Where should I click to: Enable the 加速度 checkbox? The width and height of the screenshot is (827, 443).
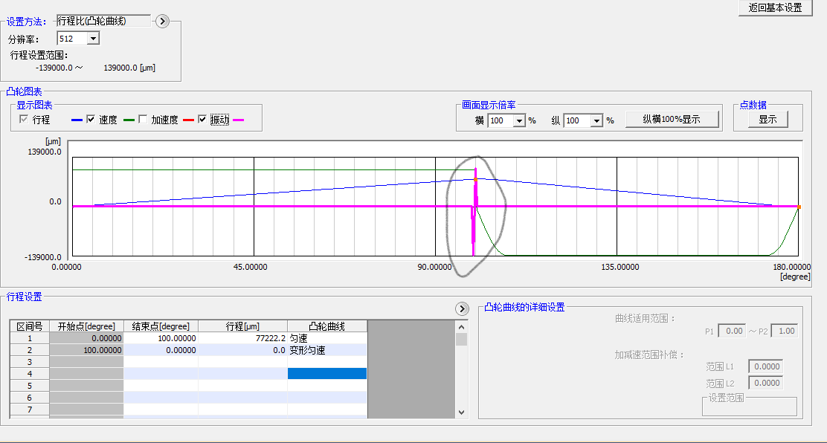click(144, 120)
